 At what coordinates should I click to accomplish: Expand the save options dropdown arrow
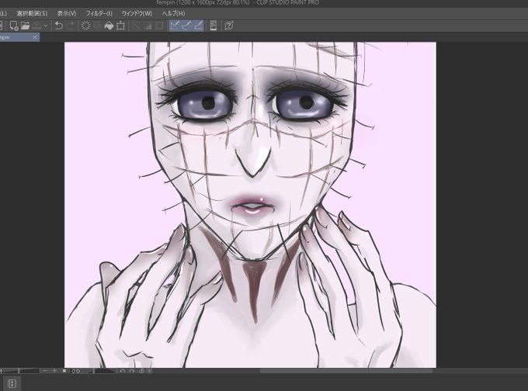(x=46, y=26)
